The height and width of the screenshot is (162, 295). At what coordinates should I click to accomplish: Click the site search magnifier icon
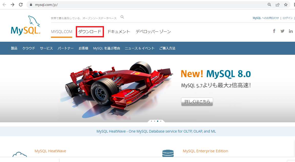(x=122, y=17)
